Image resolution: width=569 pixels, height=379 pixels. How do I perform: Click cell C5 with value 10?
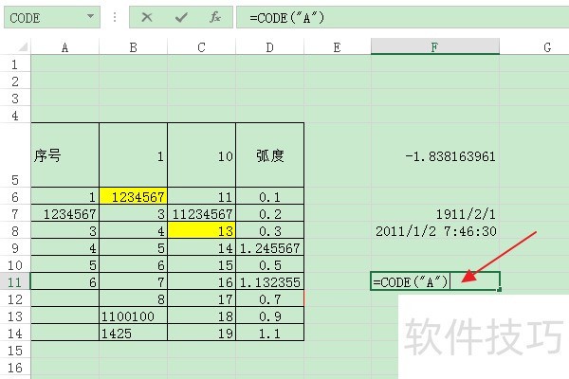(201, 155)
